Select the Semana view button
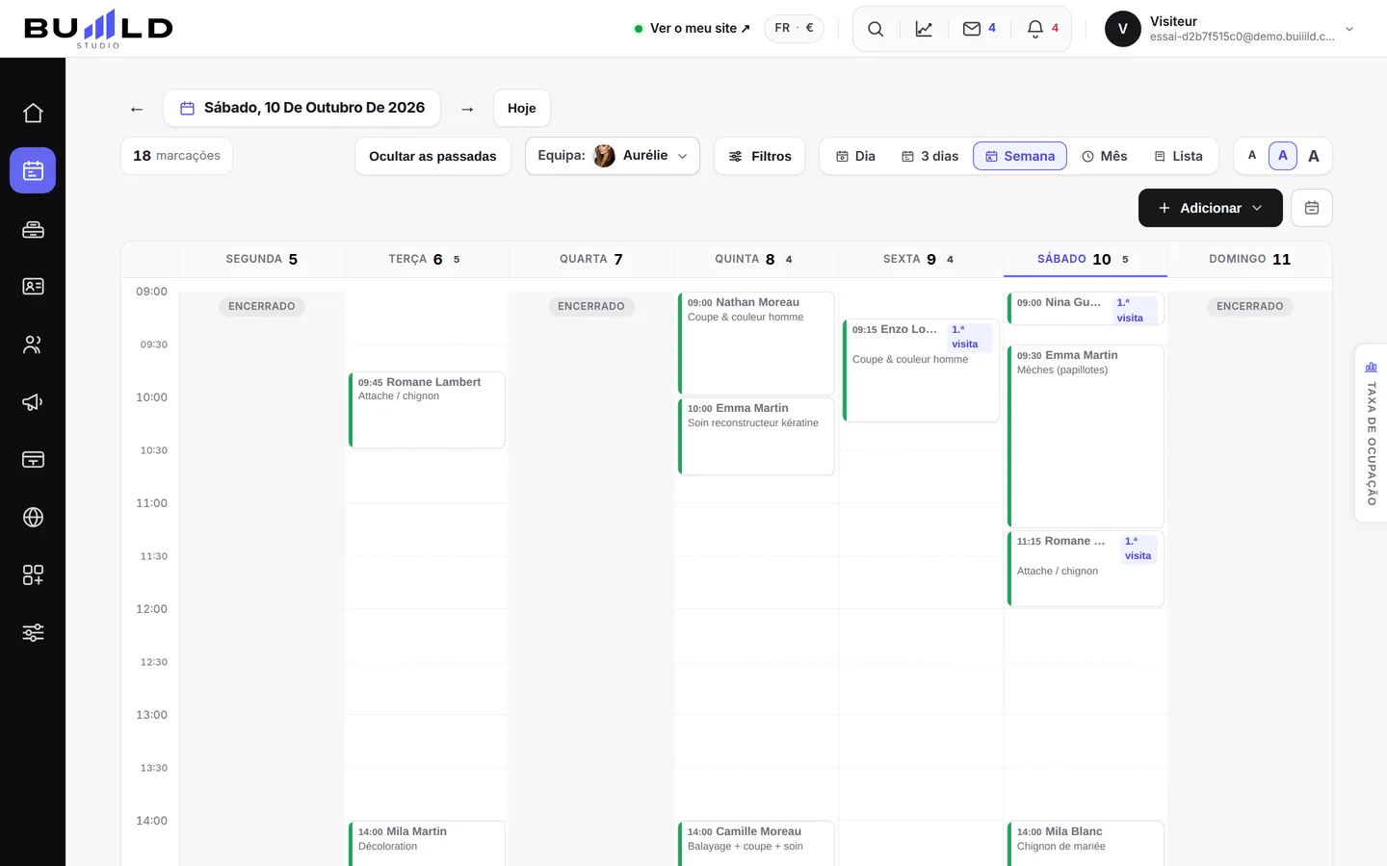The height and width of the screenshot is (866, 1387). click(x=1020, y=156)
